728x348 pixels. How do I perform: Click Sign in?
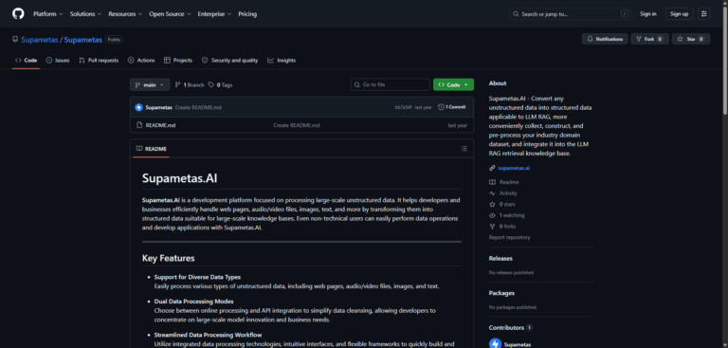[x=648, y=14]
